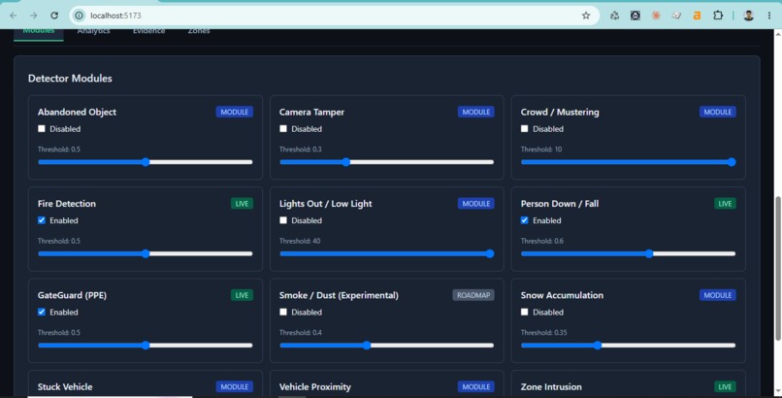Screen dimensions: 782x398
Task: Enable the Abandoned Object detector checkbox
Action: point(42,129)
